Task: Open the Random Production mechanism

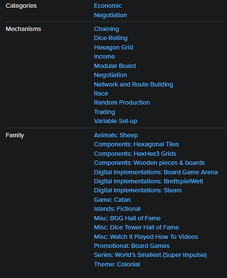Action: pyautogui.click(x=122, y=102)
